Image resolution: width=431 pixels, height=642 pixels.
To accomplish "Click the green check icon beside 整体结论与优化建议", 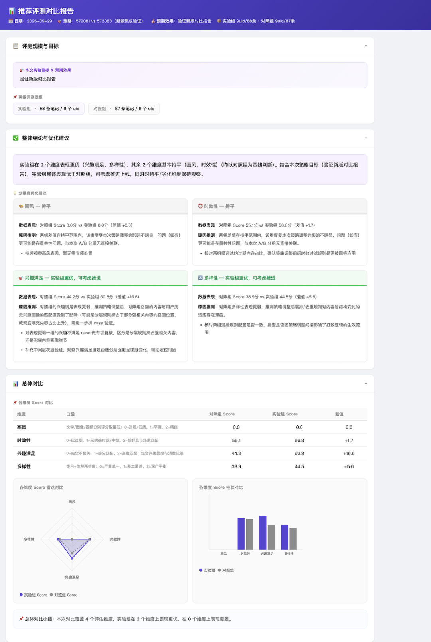I will click(16, 138).
